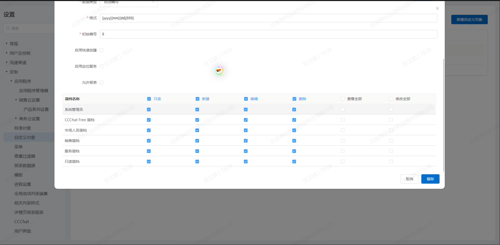The image size is (500, 245).
Task: Expand the 用户及控制 section
Action: pyautogui.click(x=7, y=53)
